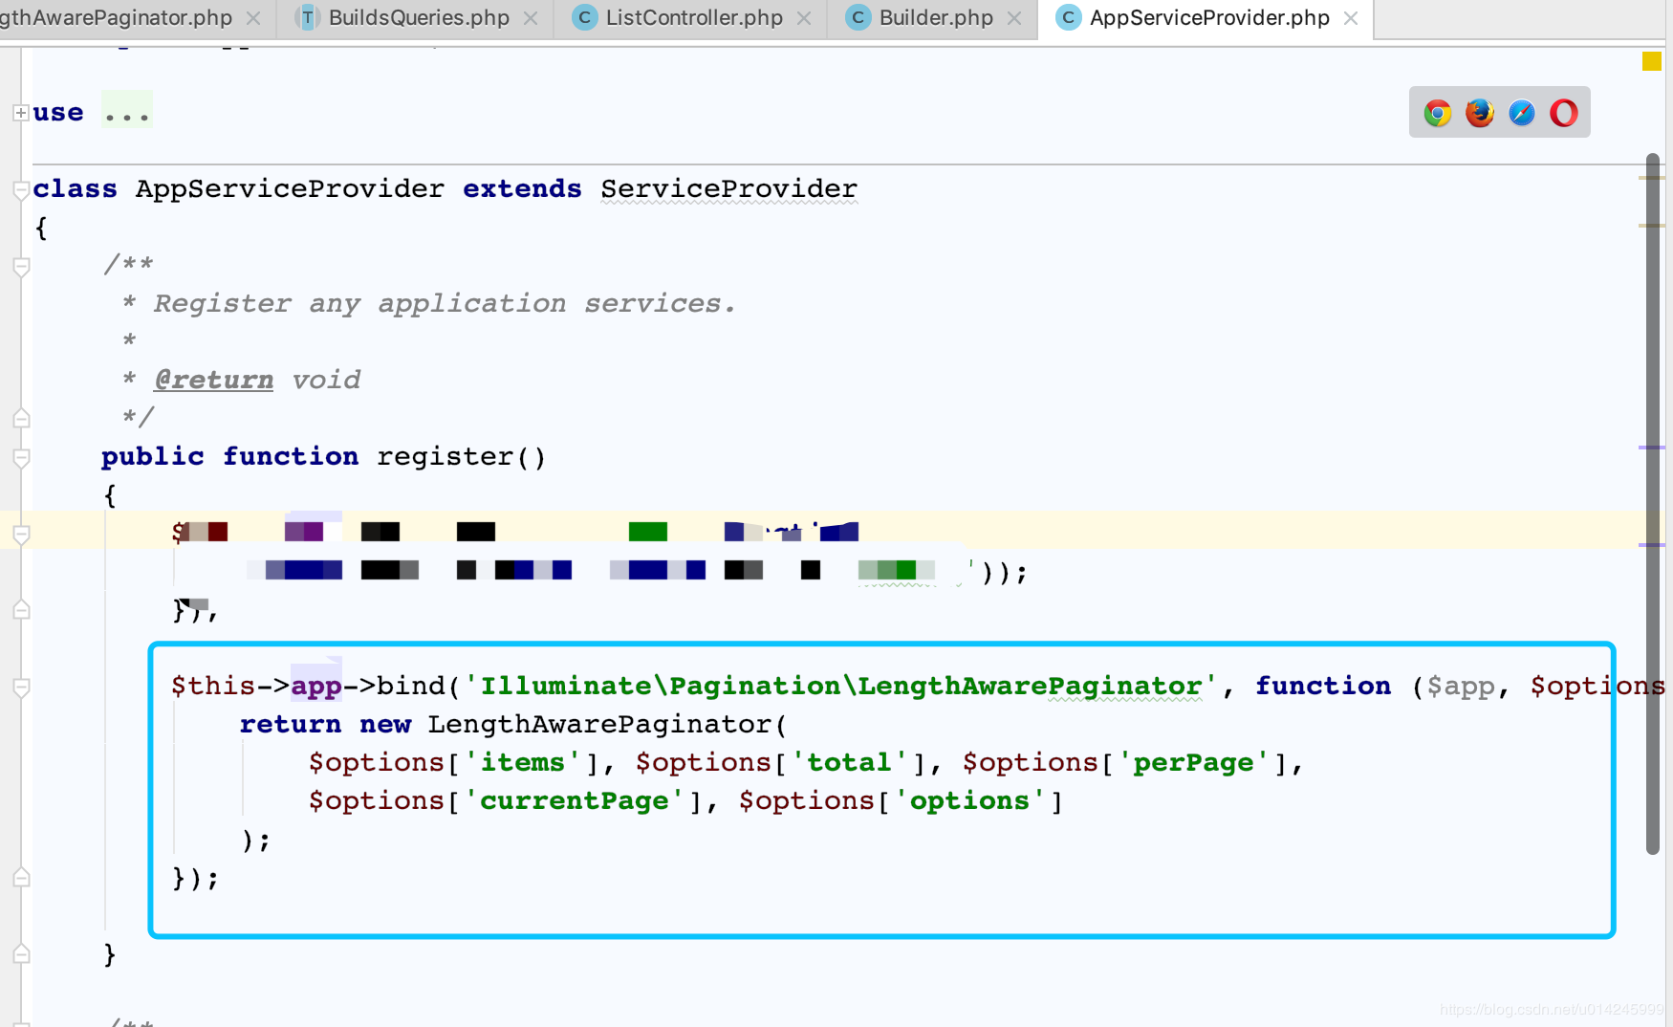Screen dimensions: 1673x1027
Task: Click the @return doc tag
Action: coord(213,381)
